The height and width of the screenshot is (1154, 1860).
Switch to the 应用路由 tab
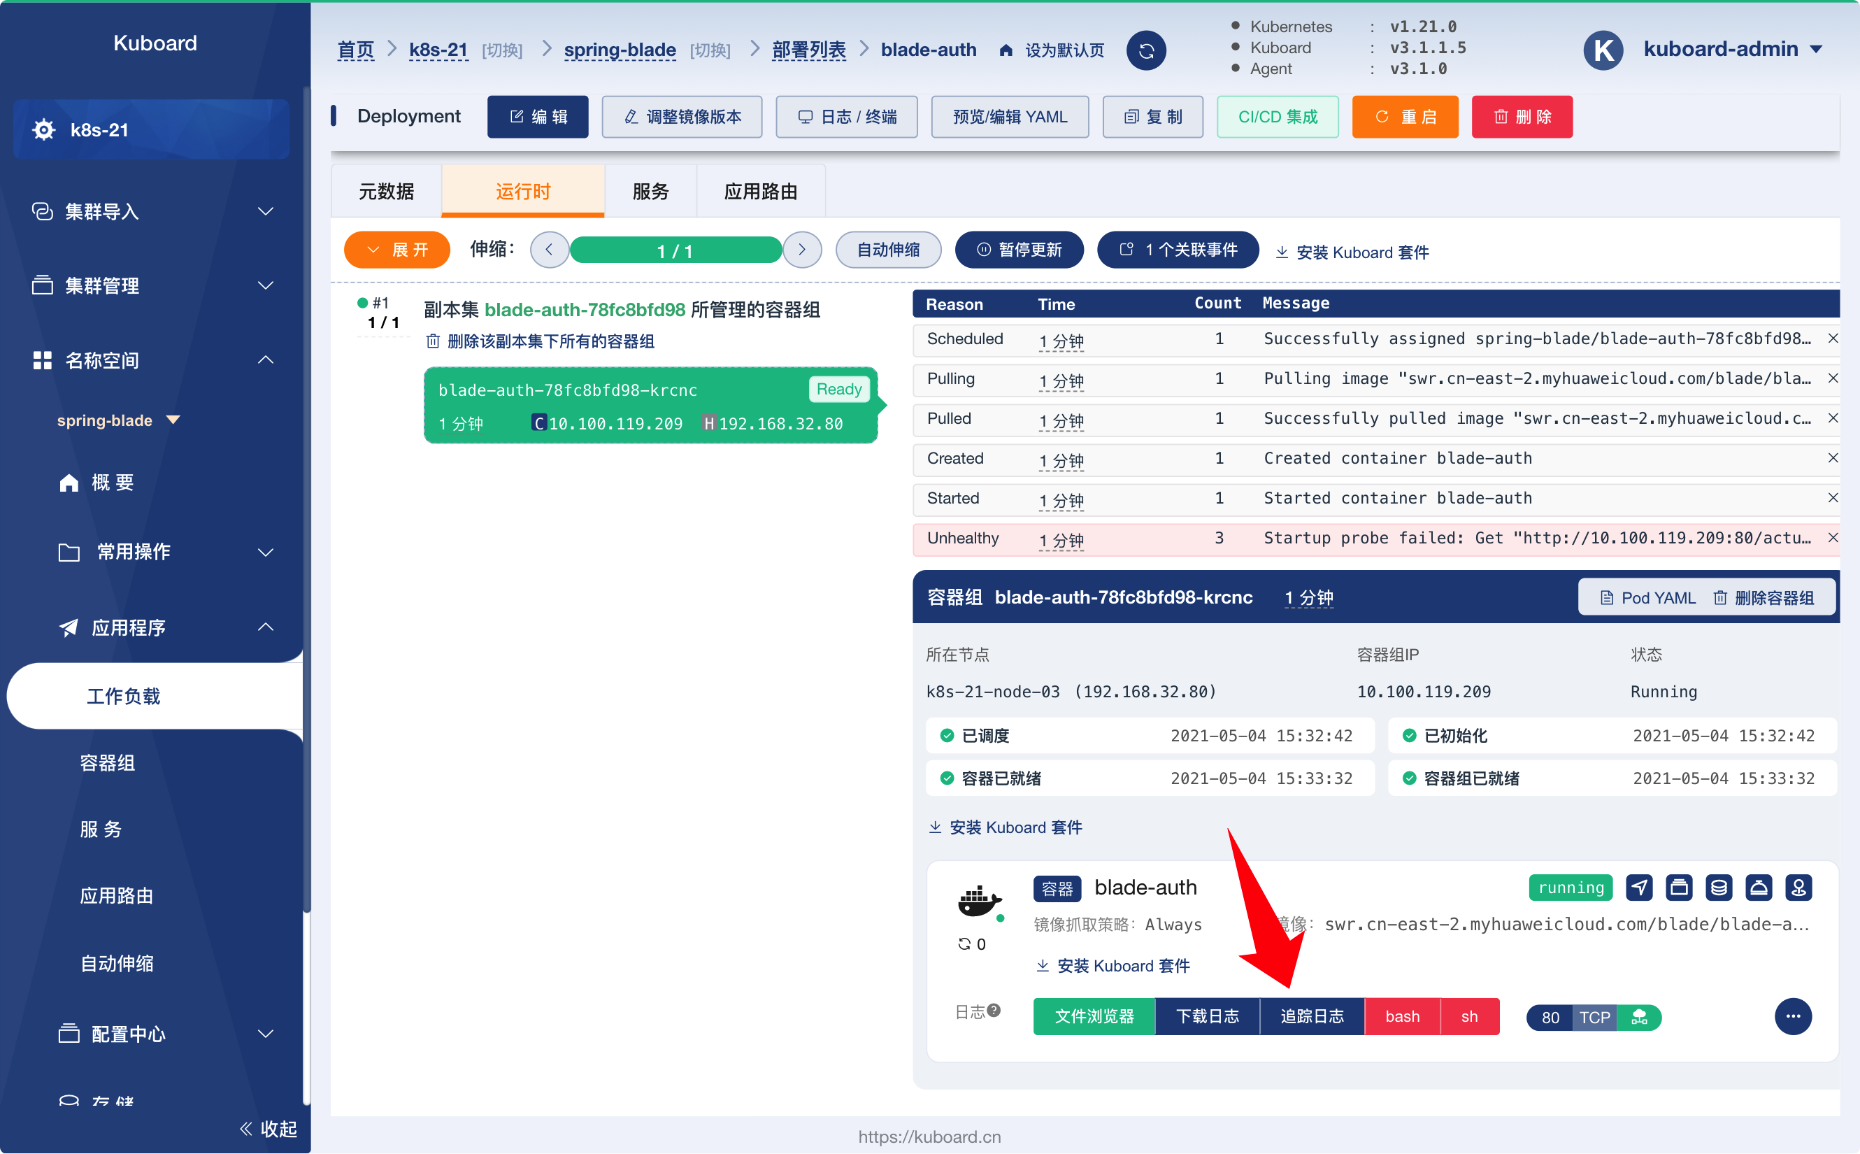click(761, 191)
